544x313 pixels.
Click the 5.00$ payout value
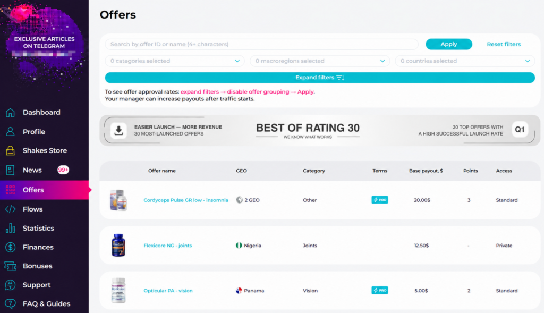(421, 291)
